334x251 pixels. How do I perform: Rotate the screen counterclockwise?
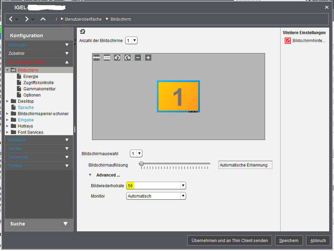(117, 58)
